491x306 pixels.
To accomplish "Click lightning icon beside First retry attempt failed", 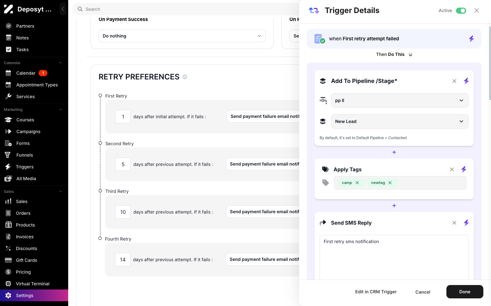I will pyautogui.click(x=471, y=39).
